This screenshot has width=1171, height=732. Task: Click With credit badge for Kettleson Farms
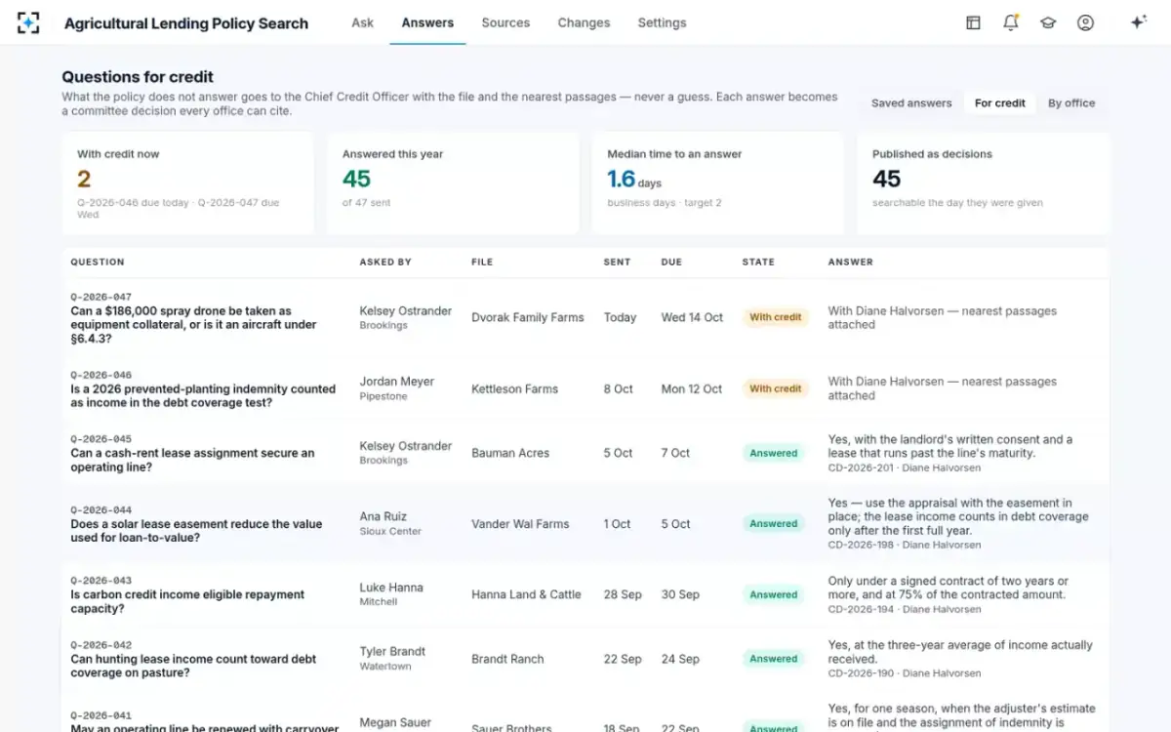click(775, 388)
